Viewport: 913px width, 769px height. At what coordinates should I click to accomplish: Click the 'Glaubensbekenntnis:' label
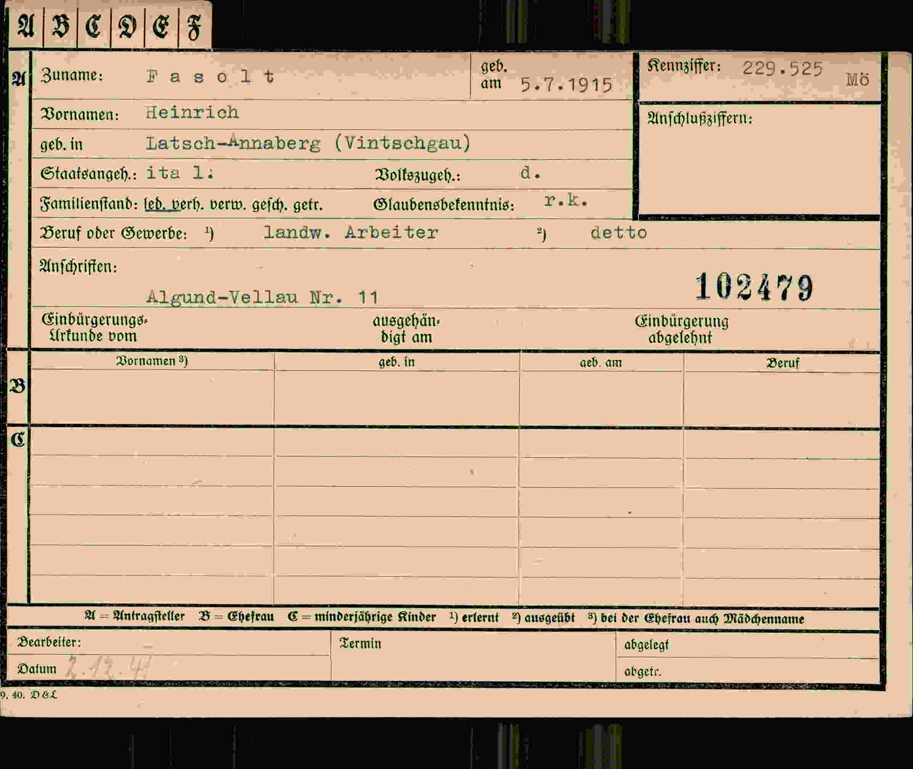click(444, 204)
